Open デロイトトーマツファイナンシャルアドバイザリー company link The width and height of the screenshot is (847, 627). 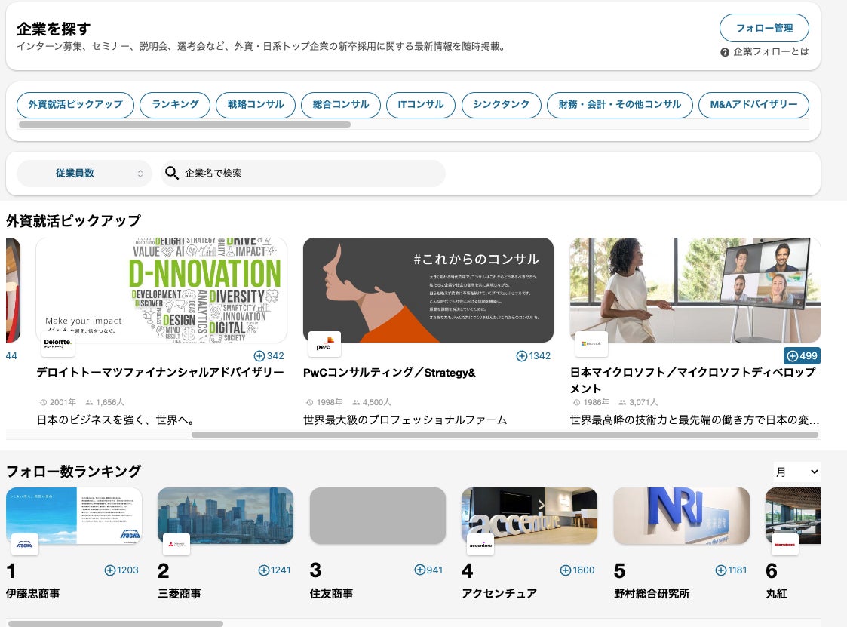pos(160,373)
